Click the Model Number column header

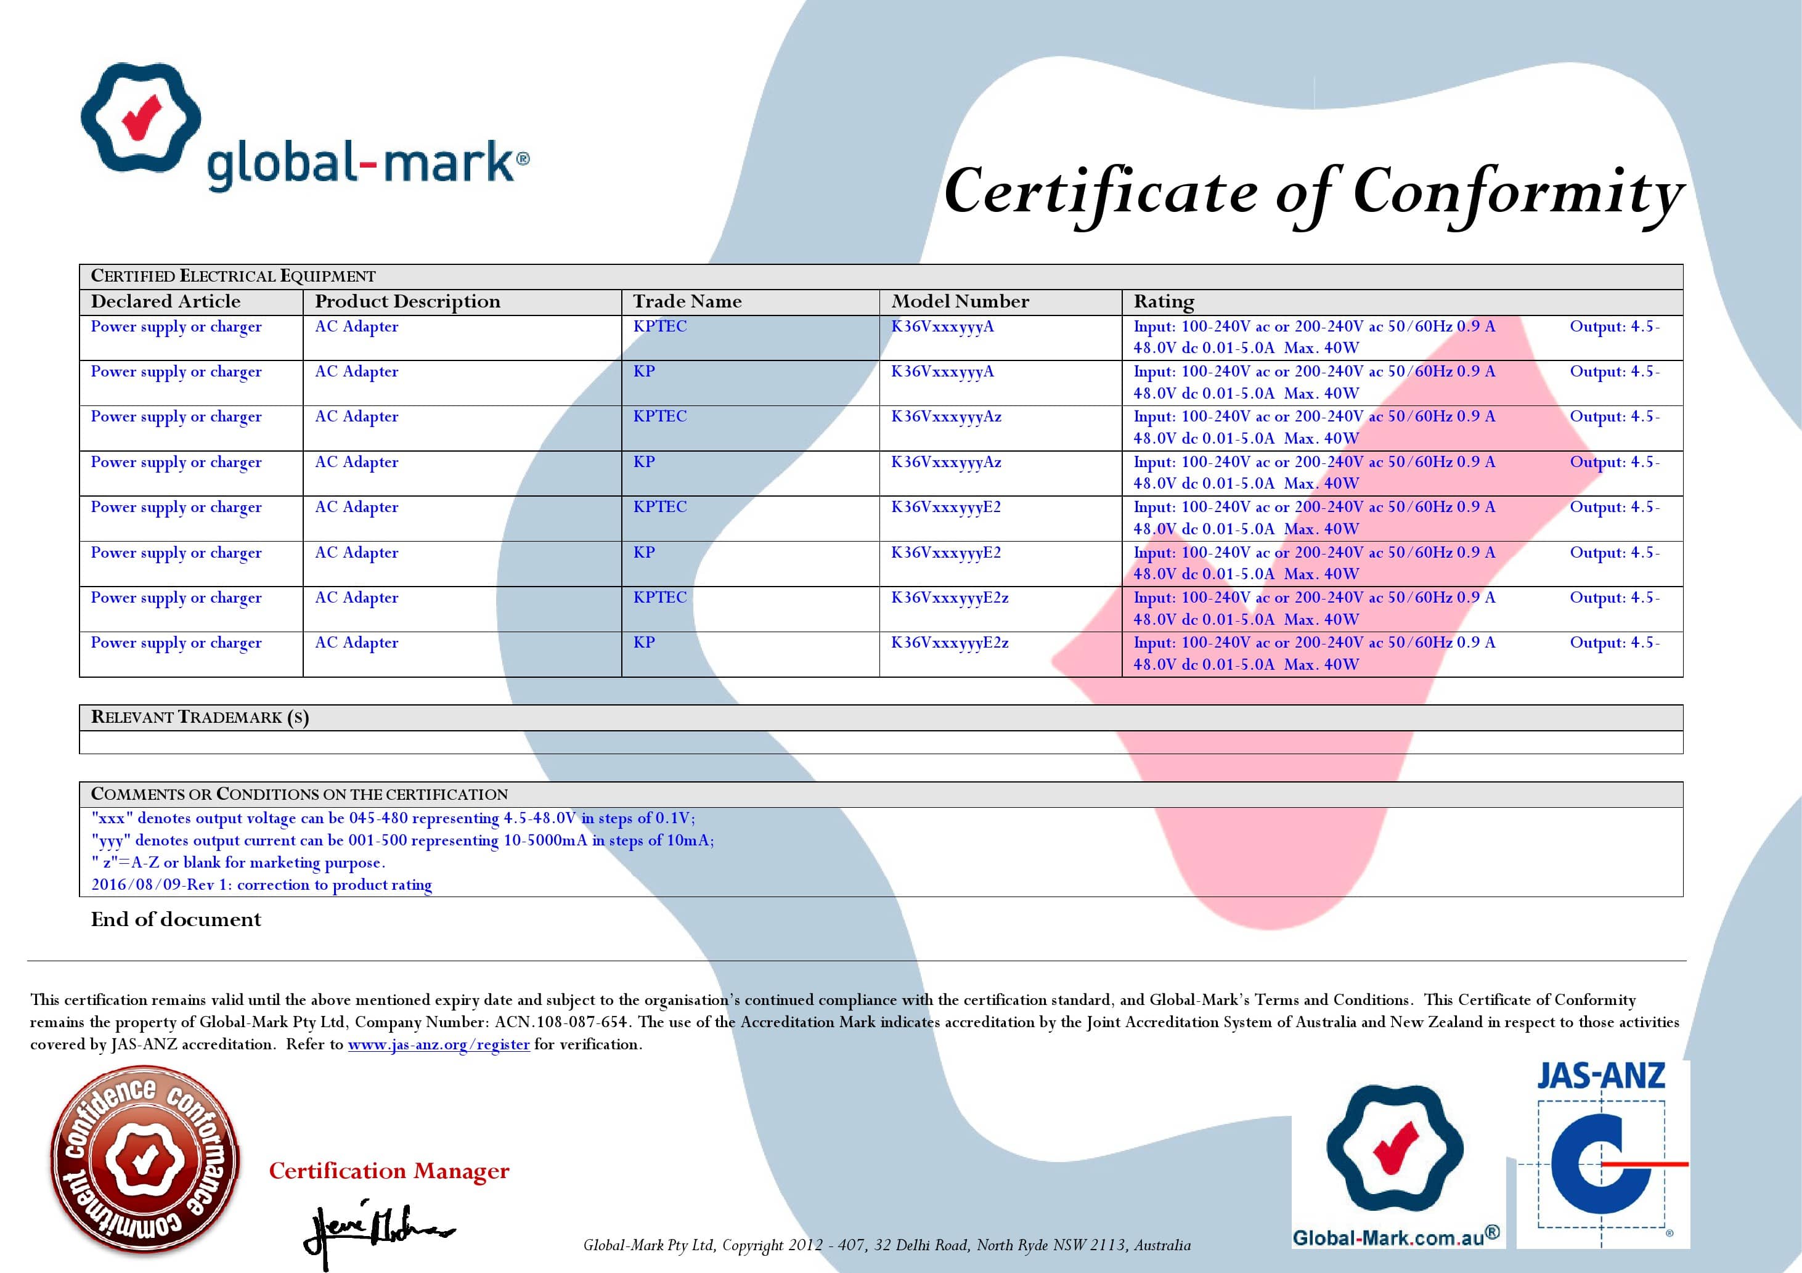(960, 302)
